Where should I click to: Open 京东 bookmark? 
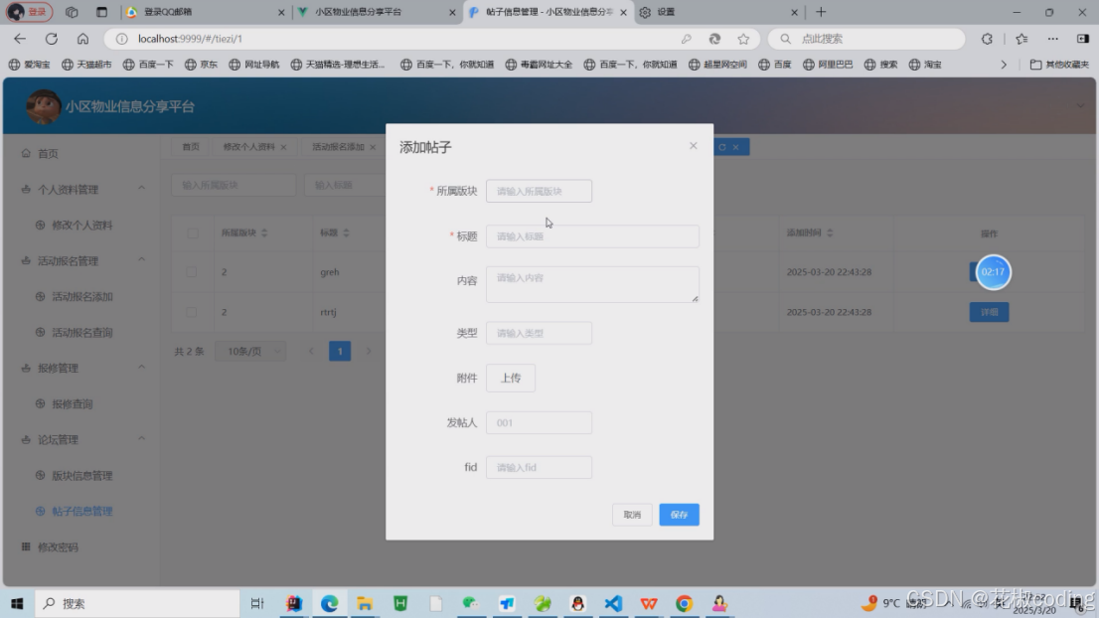(x=201, y=65)
